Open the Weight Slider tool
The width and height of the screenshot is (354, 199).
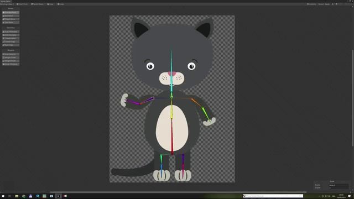pos(11,57)
